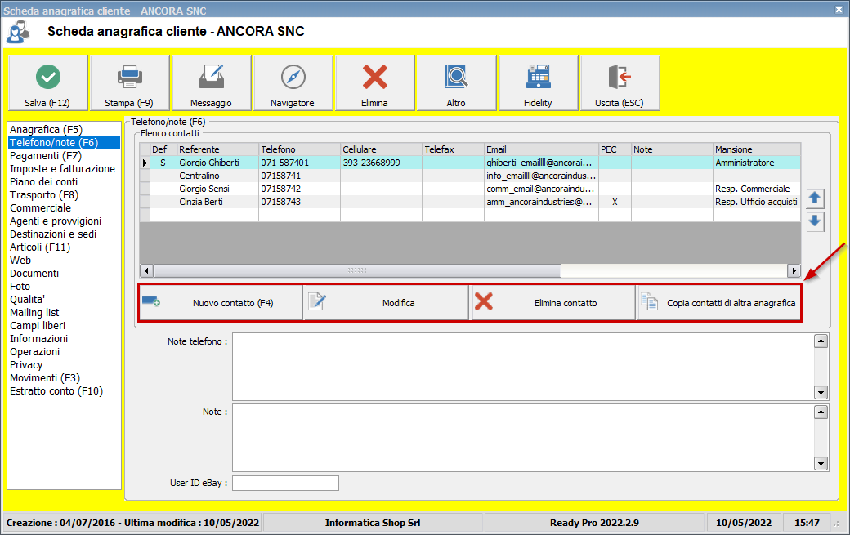The height and width of the screenshot is (535, 850).
Task: Focus the User ID eBay field
Action: tap(286, 483)
